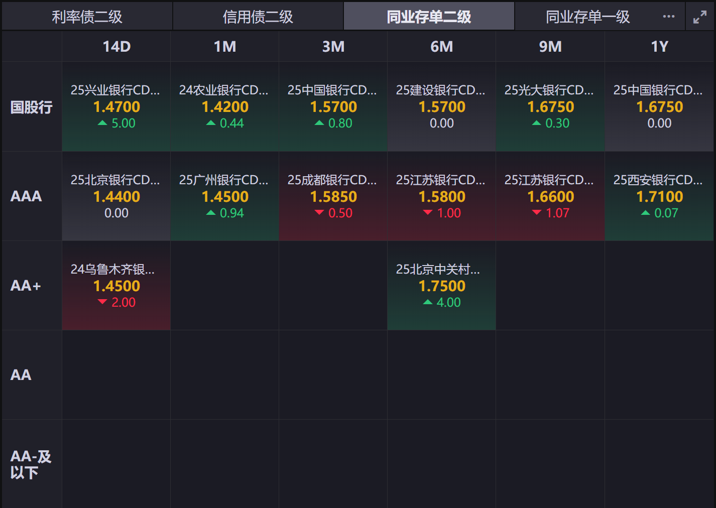Open the 同业存单一级 tab
This screenshot has height=508, width=716.
(587, 17)
